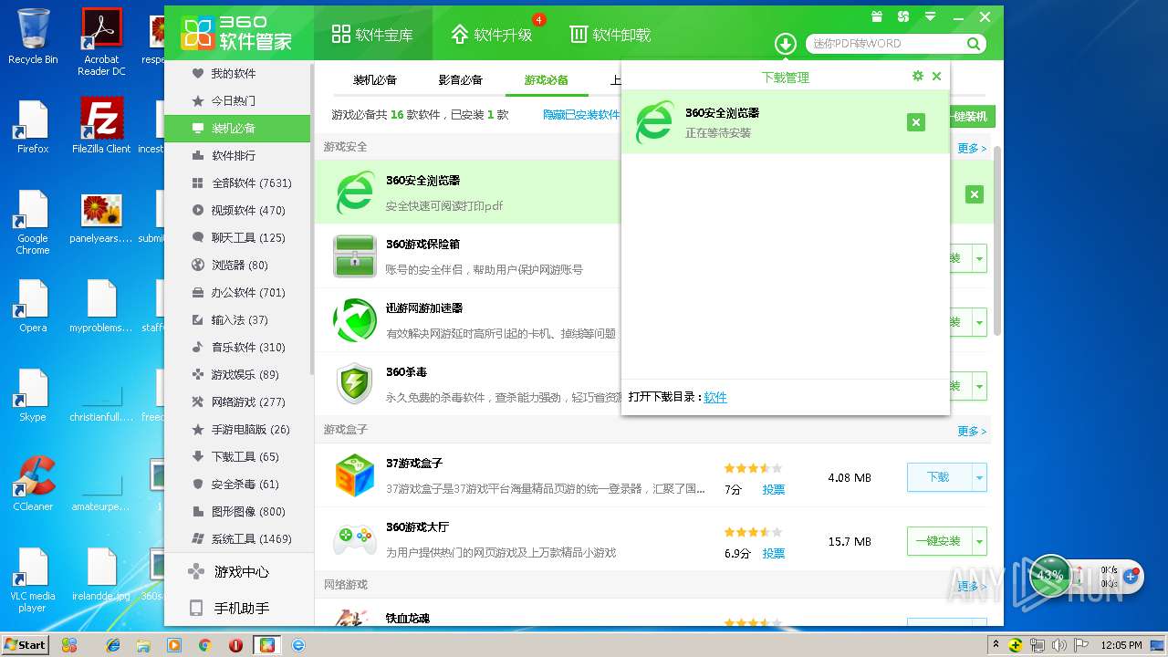The width and height of the screenshot is (1168, 657).
Task: Expand install dropdown for 360杀毒
Action: [x=980, y=386]
